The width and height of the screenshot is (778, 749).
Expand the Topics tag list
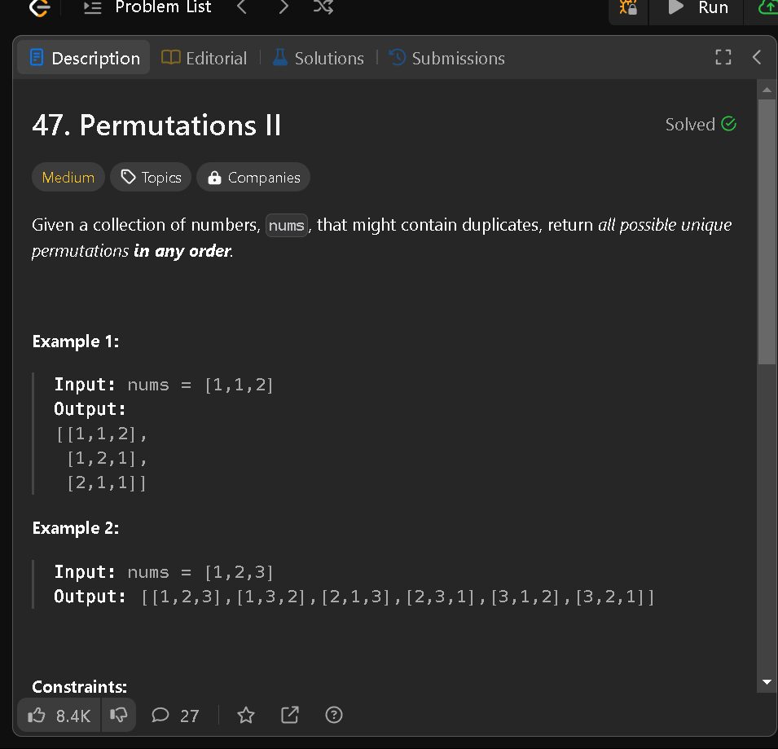[150, 177]
